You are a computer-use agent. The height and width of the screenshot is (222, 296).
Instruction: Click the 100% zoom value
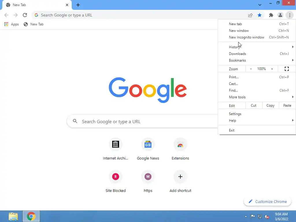pos(261,69)
